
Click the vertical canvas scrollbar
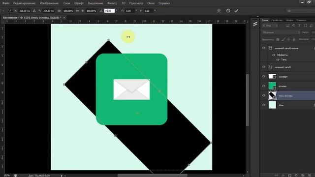click(248, 100)
